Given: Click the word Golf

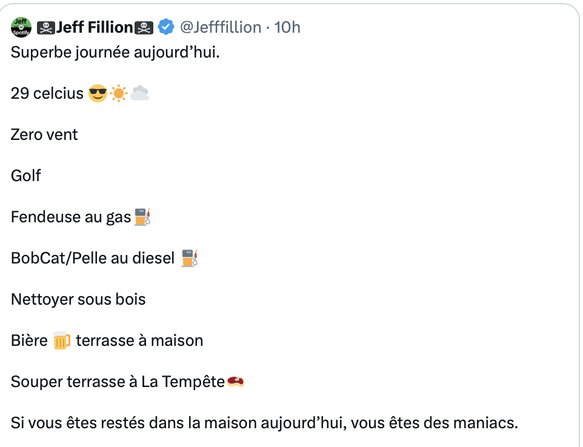Looking at the screenshot, I should [25, 176].
